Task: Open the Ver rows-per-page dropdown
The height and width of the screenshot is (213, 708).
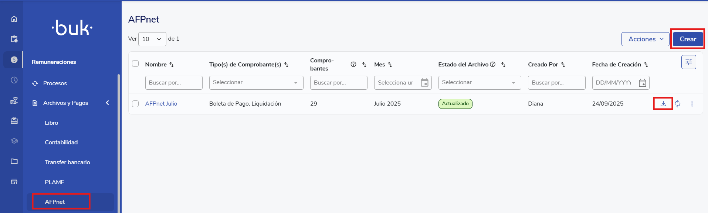Action: [152, 39]
